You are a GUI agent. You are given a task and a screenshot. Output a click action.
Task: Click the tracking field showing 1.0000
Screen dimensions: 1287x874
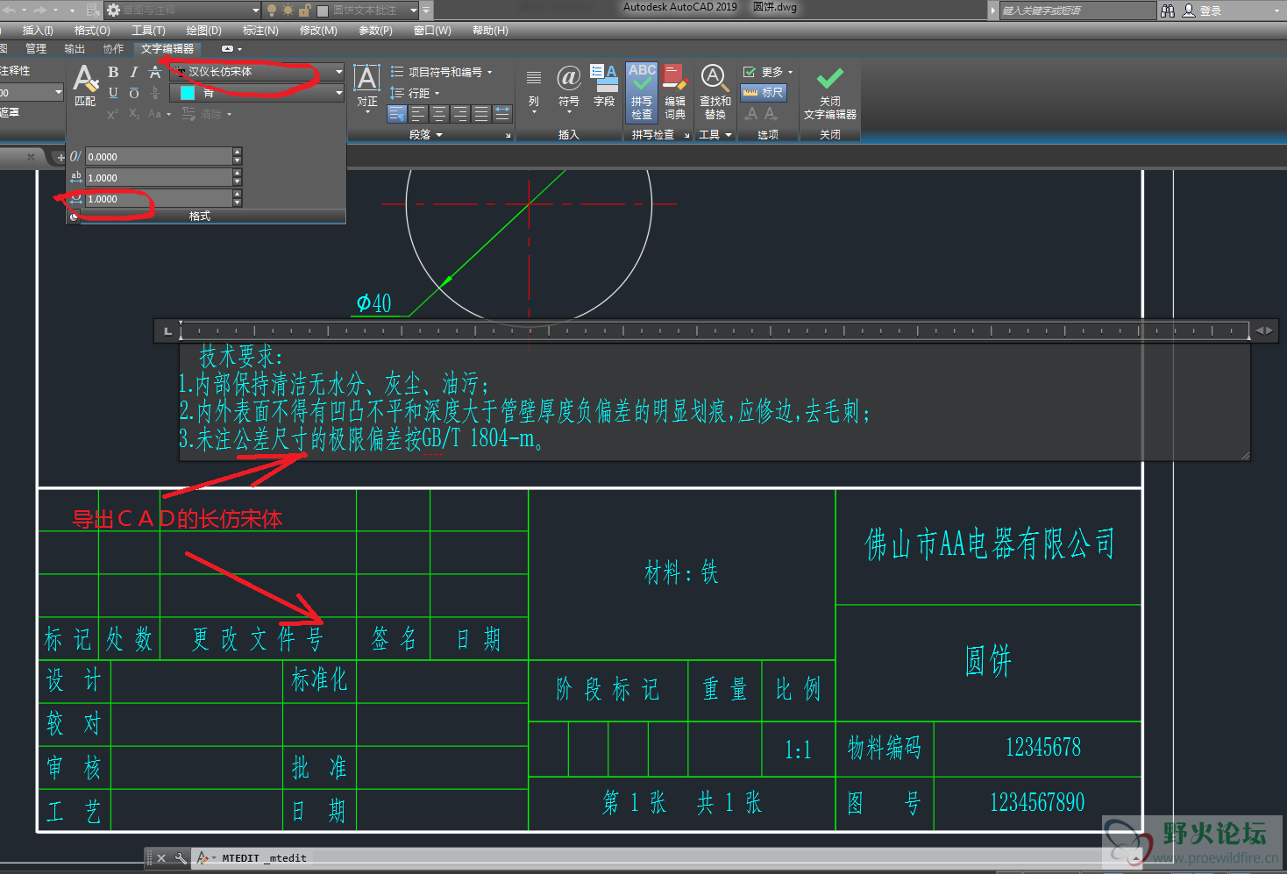pos(159,178)
